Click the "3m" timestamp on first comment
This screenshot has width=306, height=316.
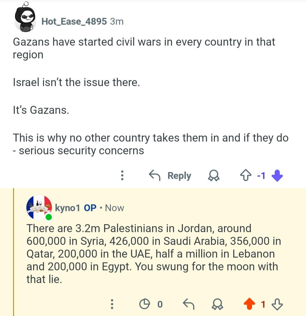point(117,21)
